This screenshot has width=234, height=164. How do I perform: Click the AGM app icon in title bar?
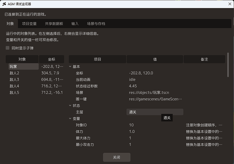[4, 4]
